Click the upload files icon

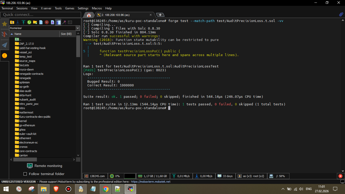click(x=23, y=22)
